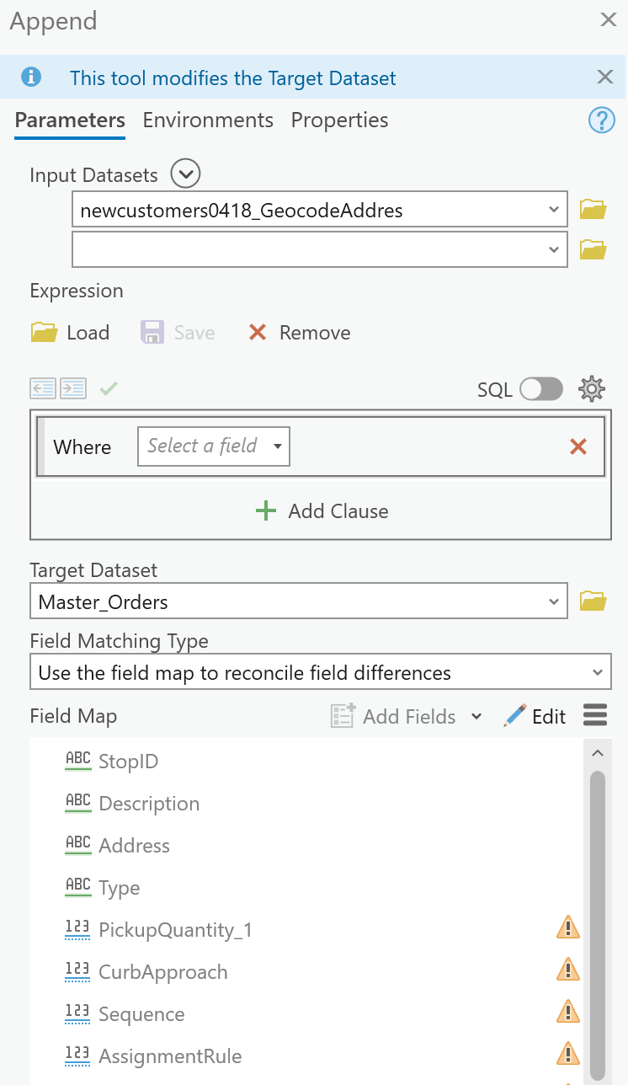
Task: Expand Input Datasets options chevron
Action: click(x=185, y=174)
